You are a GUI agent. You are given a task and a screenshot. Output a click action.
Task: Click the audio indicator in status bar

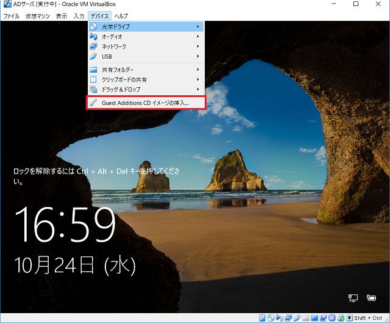pos(279,318)
